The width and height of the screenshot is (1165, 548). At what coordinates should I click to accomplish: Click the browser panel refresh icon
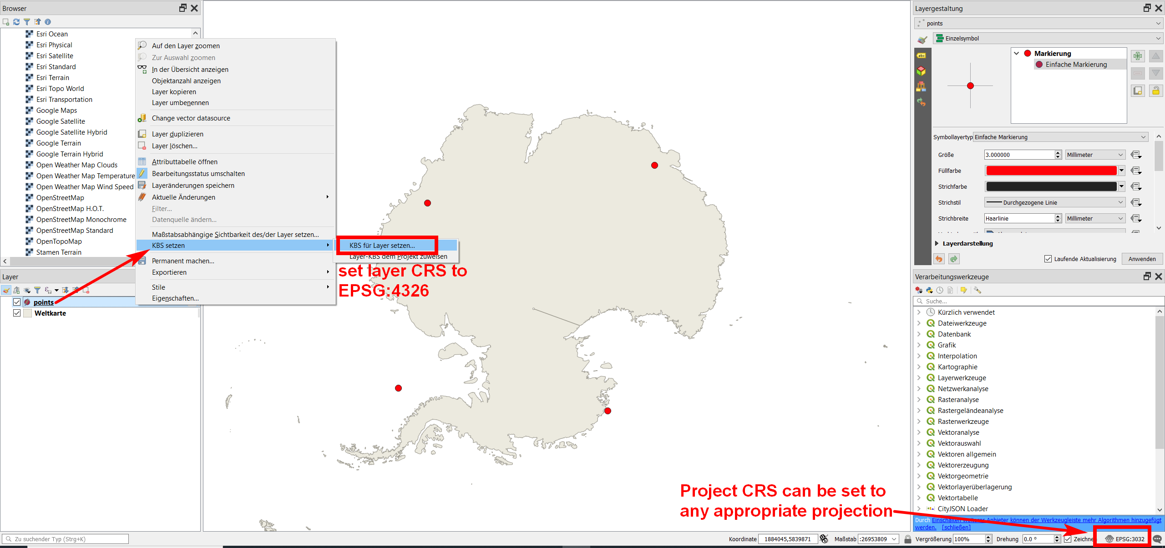[15, 21]
